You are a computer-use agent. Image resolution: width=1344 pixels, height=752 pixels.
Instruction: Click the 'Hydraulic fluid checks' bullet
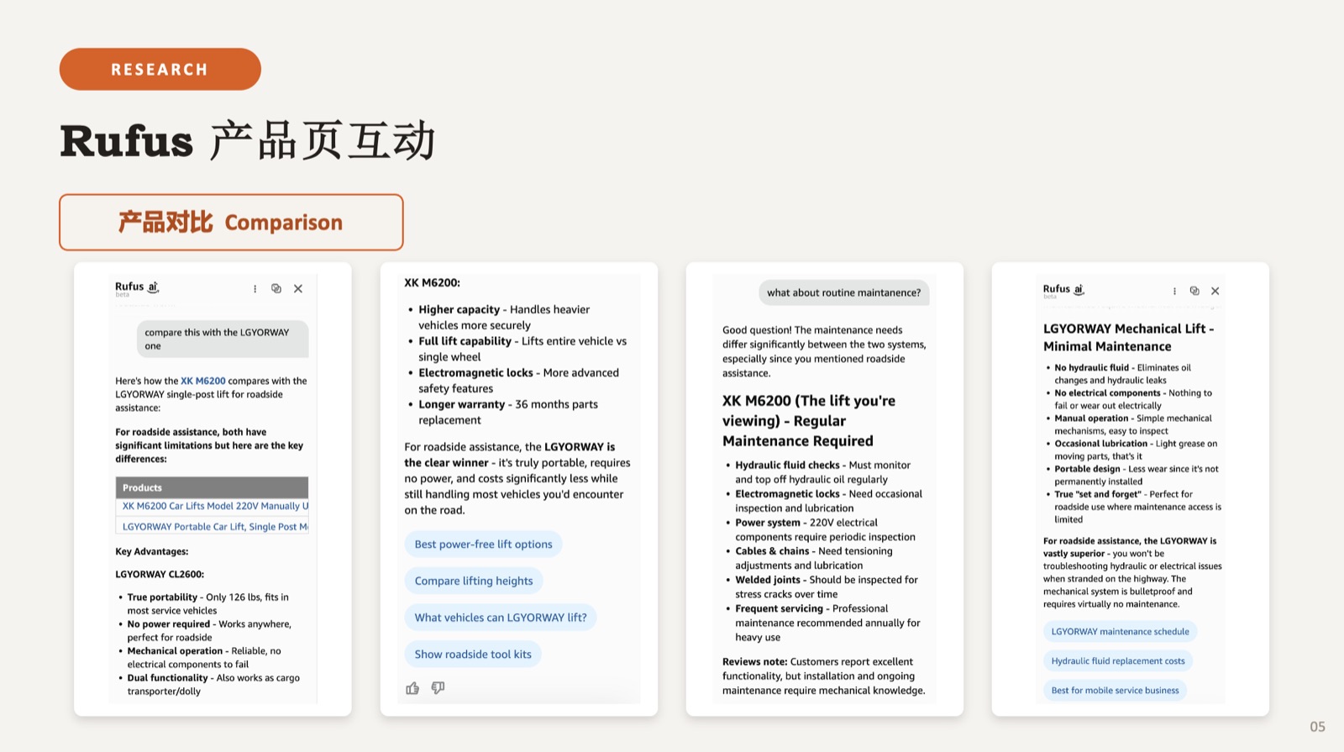(817, 472)
